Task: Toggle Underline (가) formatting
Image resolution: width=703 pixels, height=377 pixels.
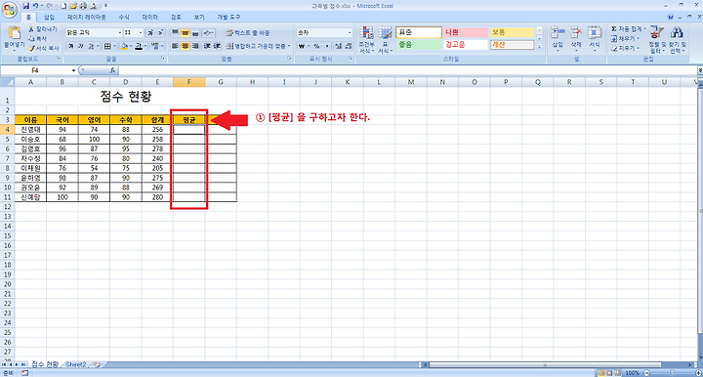Action: coord(91,46)
